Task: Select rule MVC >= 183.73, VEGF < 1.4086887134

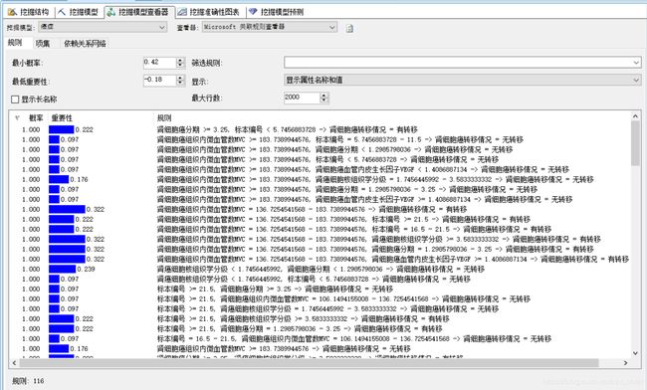Action: (x=362, y=169)
